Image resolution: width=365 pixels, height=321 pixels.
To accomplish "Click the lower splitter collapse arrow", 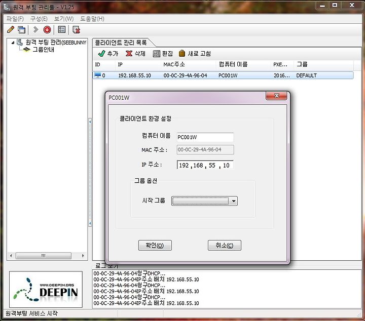I will tap(90, 223).
